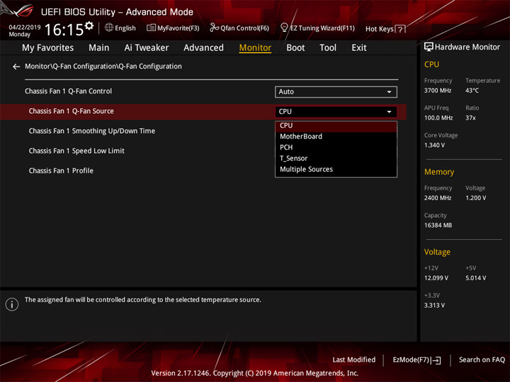Click the EZ Tuning Wizard bulb icon

click(x=284, y=28)
